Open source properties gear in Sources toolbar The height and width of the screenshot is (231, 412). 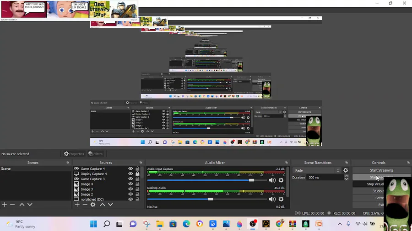coord(93,205)
